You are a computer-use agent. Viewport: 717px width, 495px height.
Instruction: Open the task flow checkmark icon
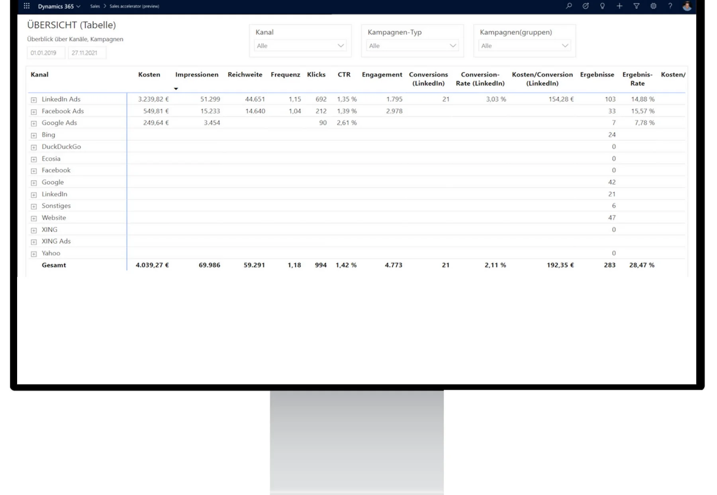[586, 6]
